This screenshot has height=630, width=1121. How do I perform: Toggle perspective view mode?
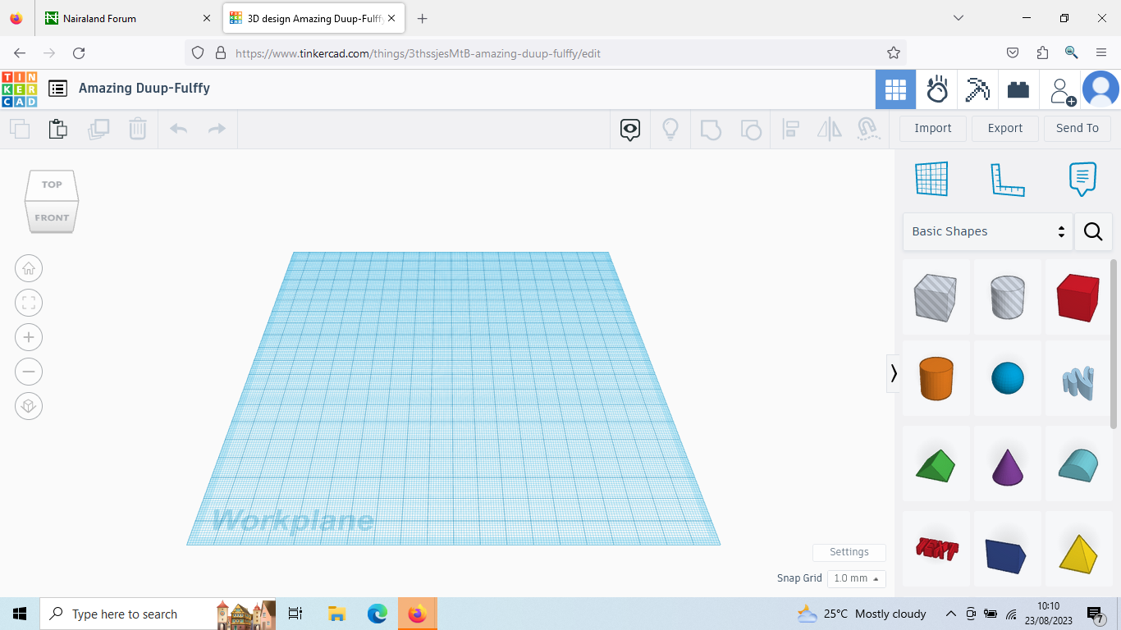tap(29, 406)
